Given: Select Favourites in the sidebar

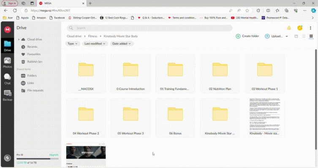Looking at the screenshot, I should click(x=34, y=54).
